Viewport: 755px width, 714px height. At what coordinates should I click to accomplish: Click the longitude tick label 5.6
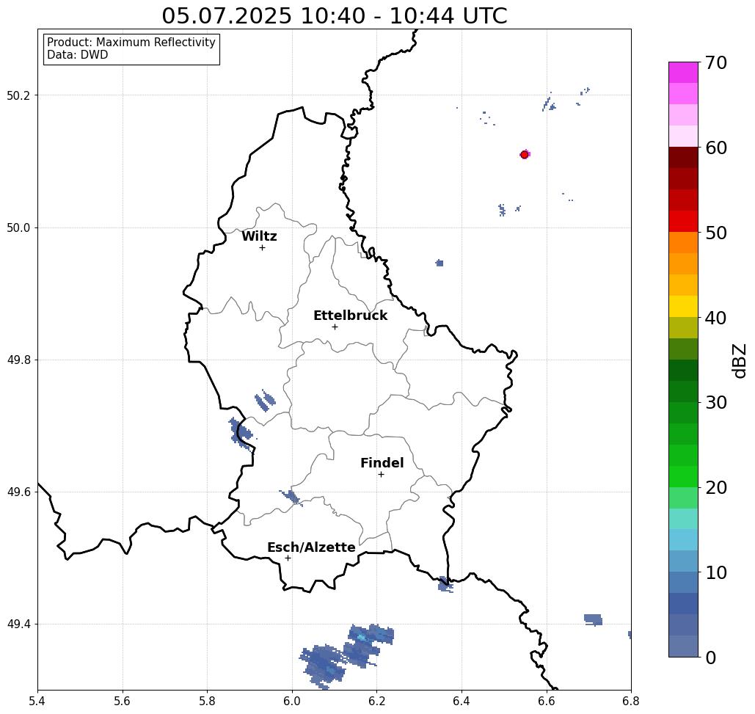coord(123,701)
